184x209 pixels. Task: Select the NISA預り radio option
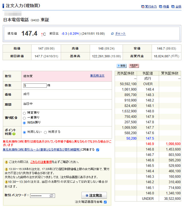[x=24, y=123]
